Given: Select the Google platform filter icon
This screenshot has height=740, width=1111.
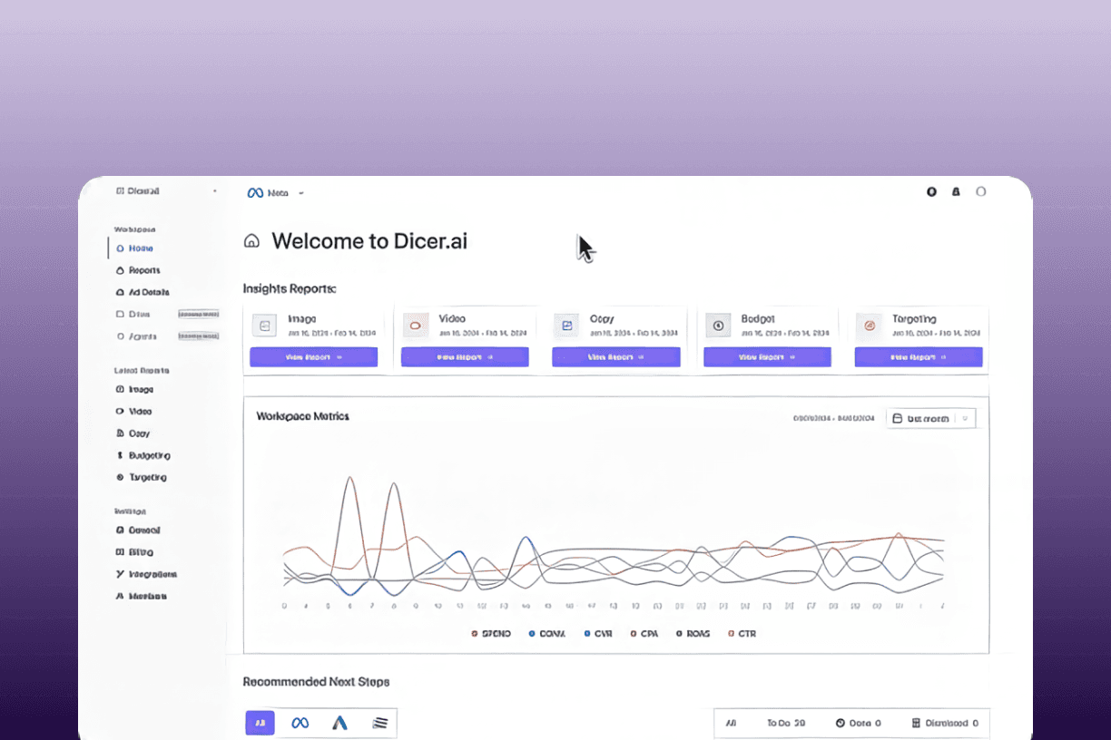Looking at the screenshot, I should [x=338, y=723].
